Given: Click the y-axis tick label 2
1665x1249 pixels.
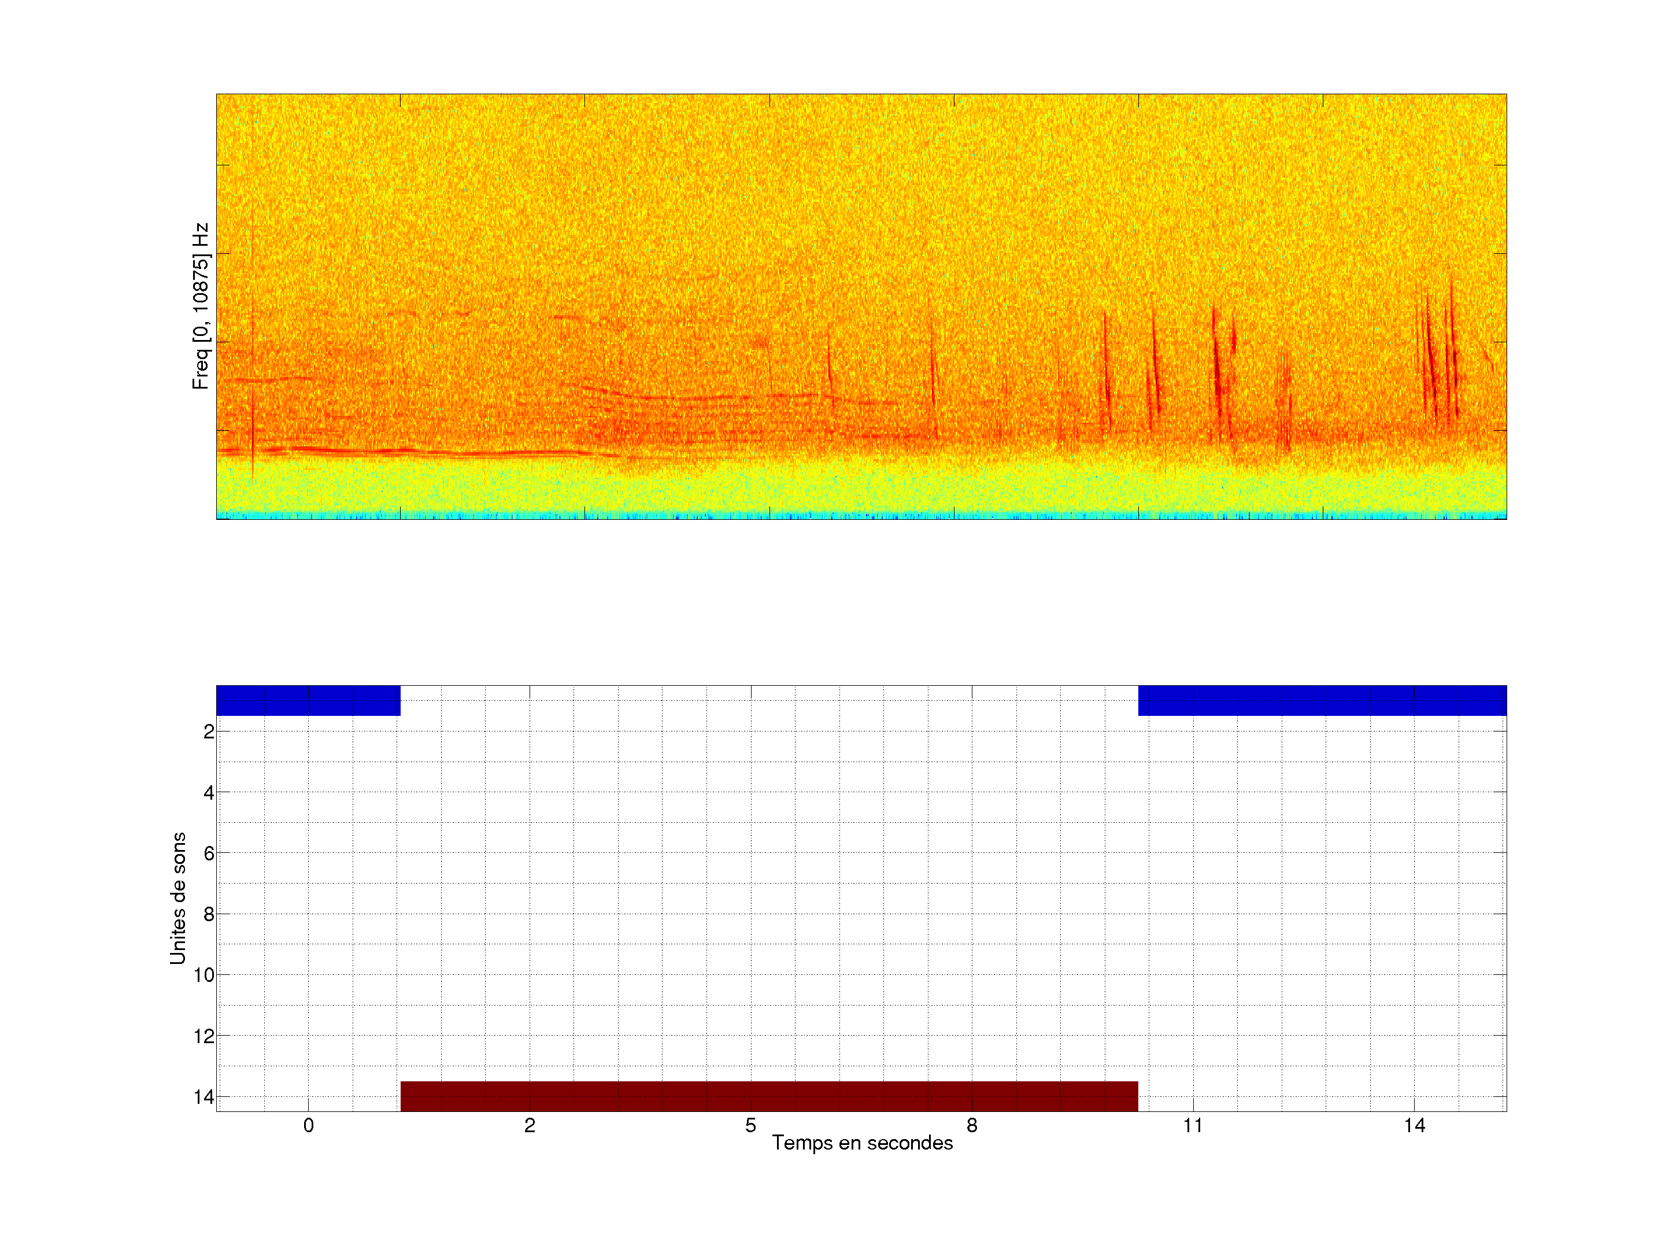Looking at the screenshot, I should pos(209,732).
